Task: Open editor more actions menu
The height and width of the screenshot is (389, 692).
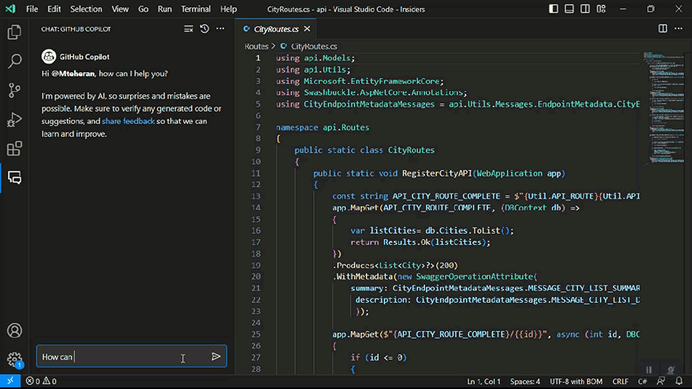Action: coord(678,28)
